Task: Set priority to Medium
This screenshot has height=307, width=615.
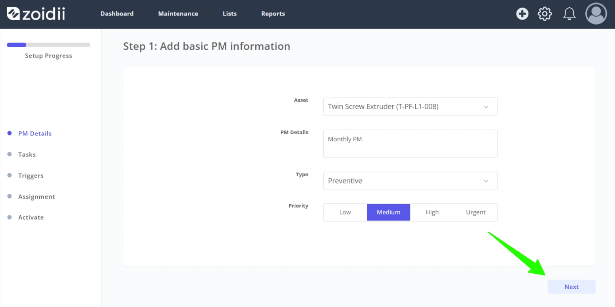Action: tap(388, 212)
